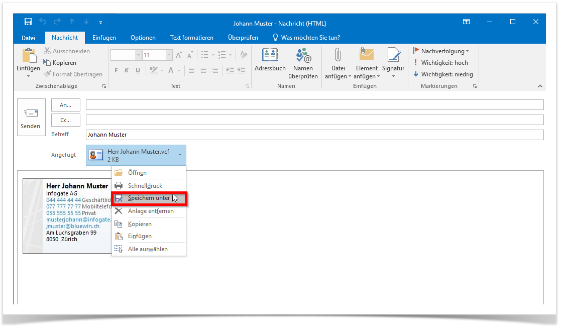Choose Schnelldruck from the context menu
The height and width of the screenshot is (329, 563).
click(149, 186)
